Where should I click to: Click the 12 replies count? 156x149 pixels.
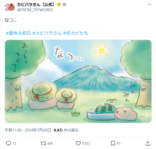pyautogui.click(x=14, y=144)
